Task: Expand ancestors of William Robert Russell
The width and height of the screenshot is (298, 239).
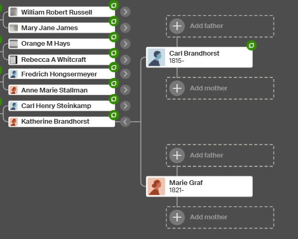Action: tap(125, 12)
